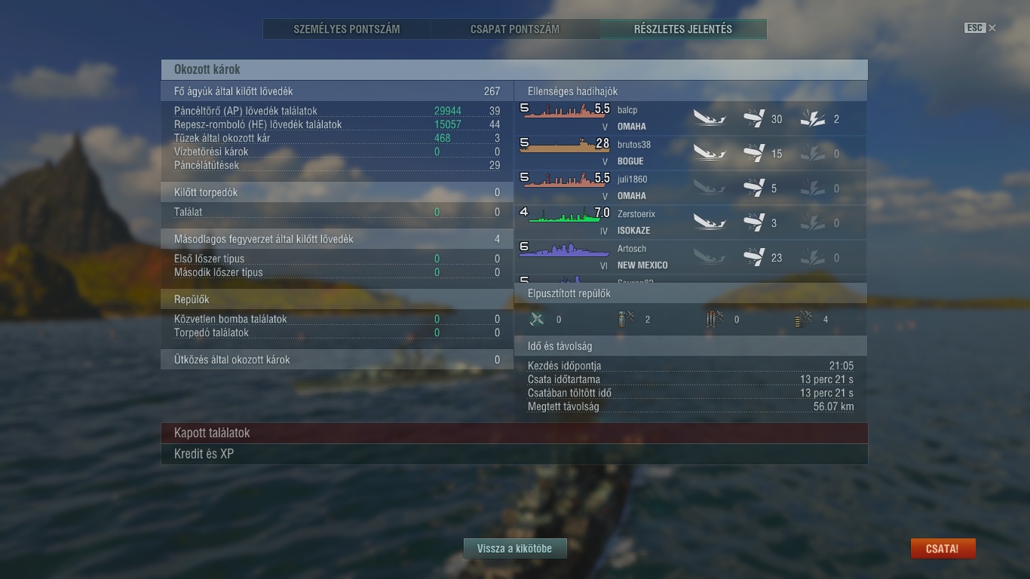The image size is (1030, 579).
Task: Start a new battle with CSATA! button
Action: [x=943, y=549]
